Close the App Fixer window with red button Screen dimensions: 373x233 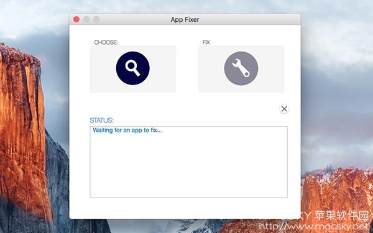[76, 19]
